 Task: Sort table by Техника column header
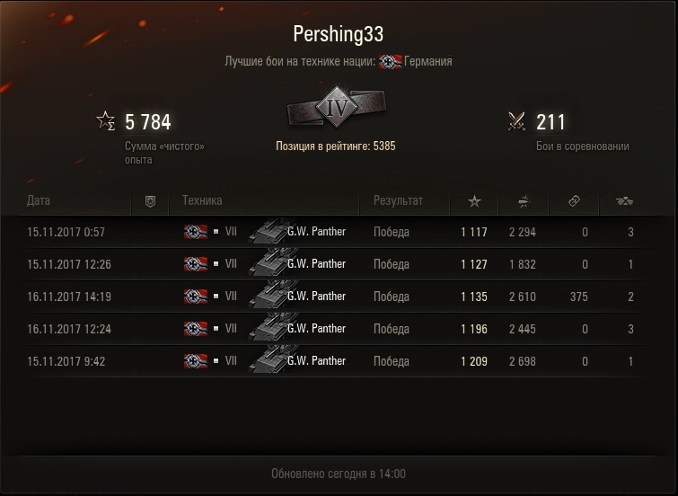click(202, 200)
